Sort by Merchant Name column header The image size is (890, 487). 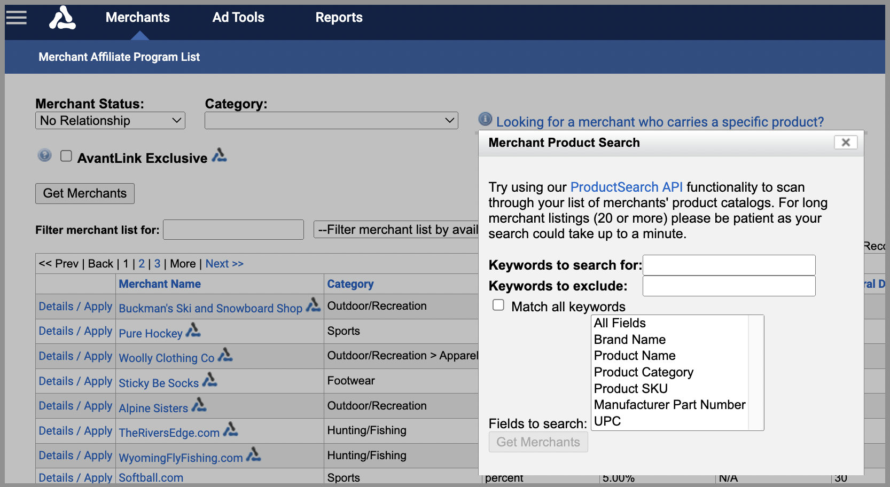[160, 284]
